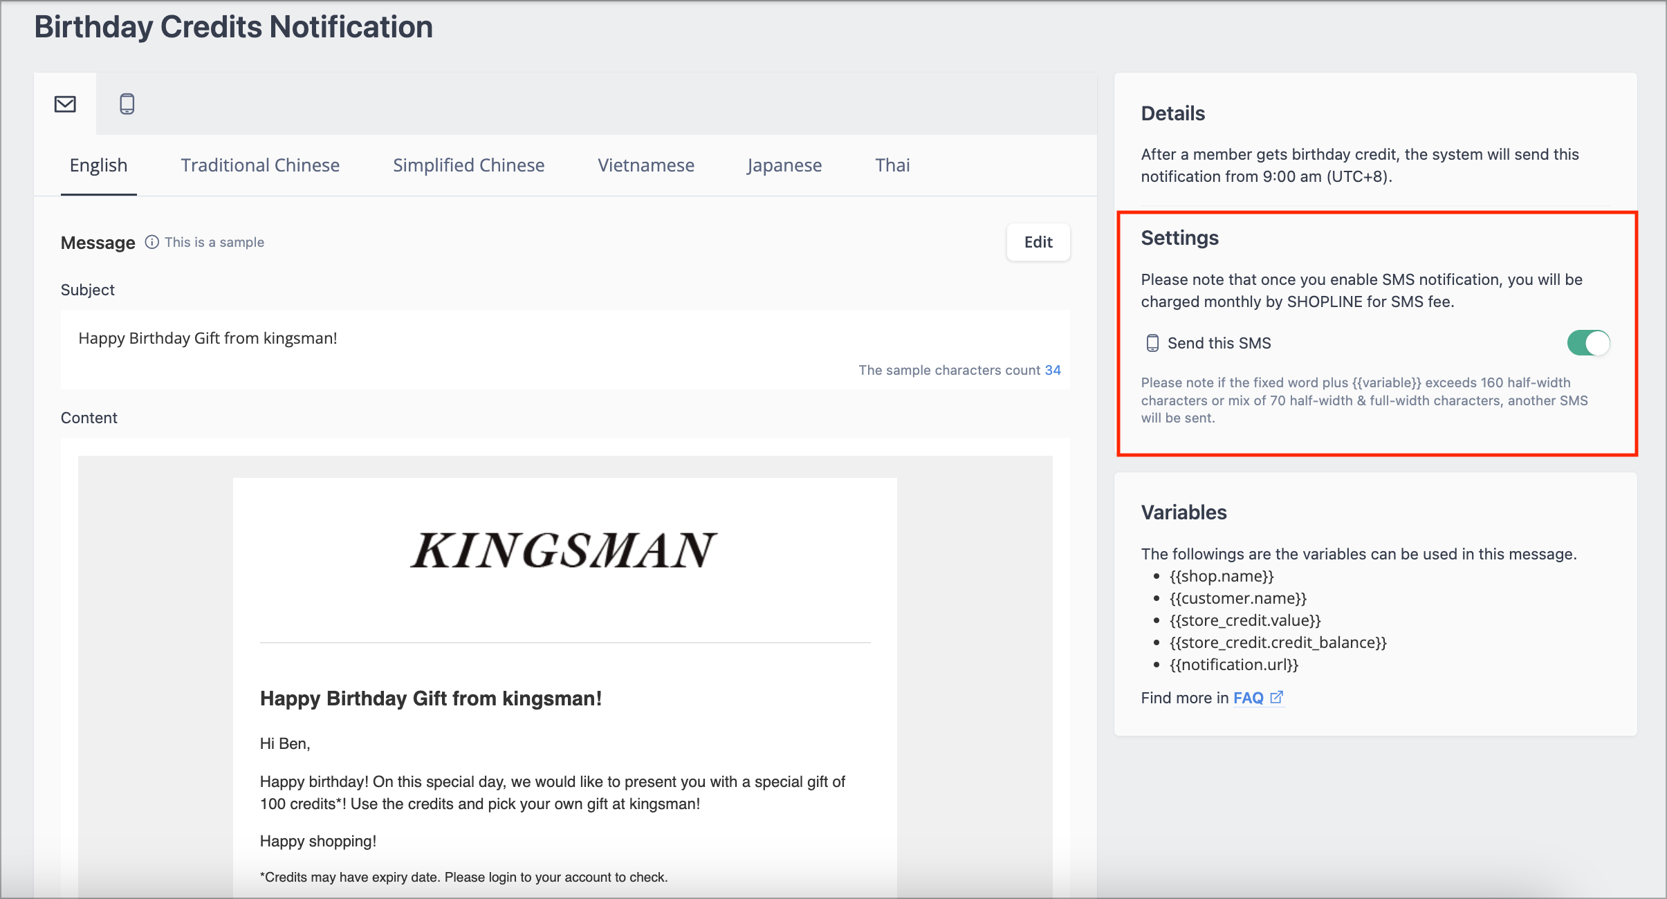Screen dimensions: 1667x899
Task: Select the English language tab
Action: (98, 165)
